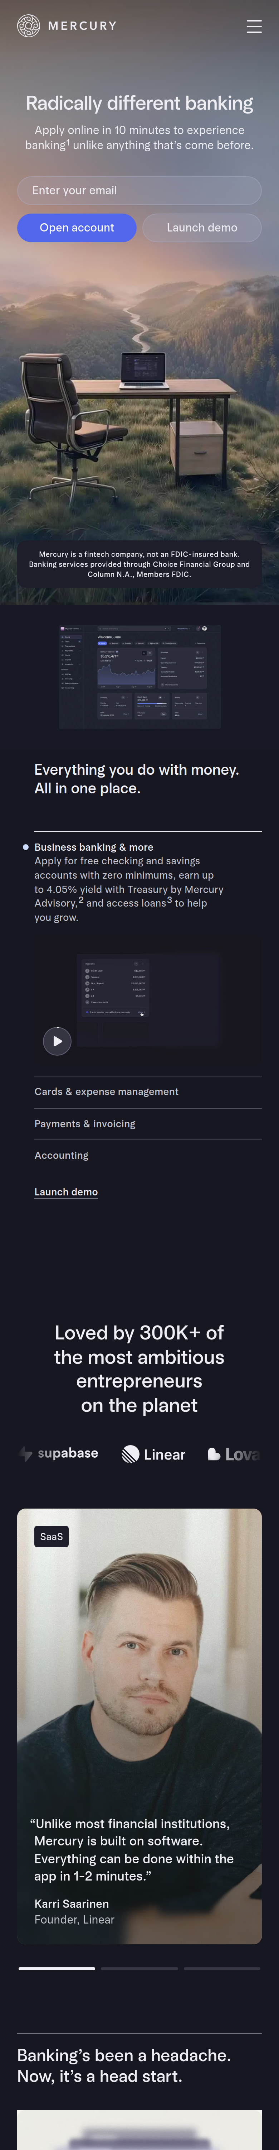
Task: Click Everything you do with money heading
Action: [137, 779]
